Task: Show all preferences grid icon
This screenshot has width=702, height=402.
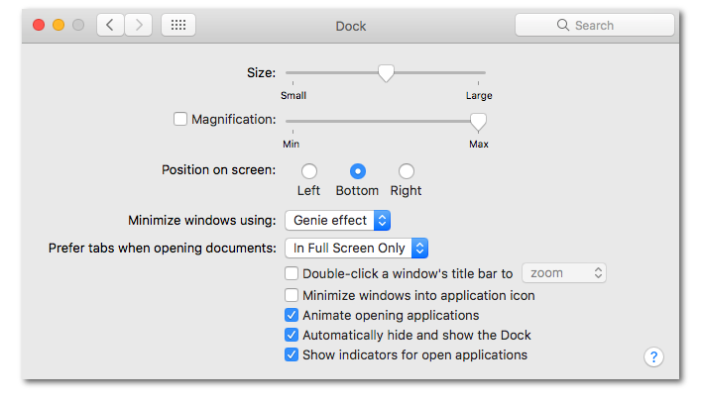Action: coord(178,25)
